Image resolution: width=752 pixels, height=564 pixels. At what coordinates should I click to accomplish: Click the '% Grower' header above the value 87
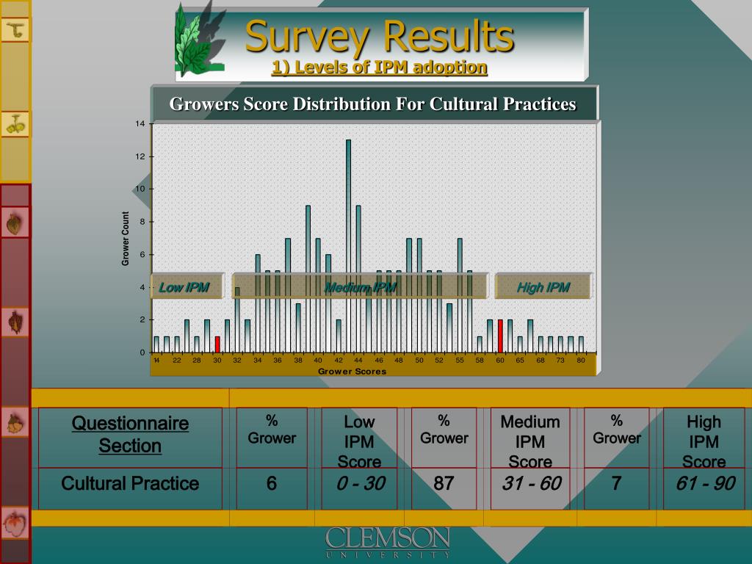coord(444,430)
